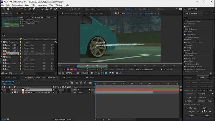Toggle the Render checkbox in layer viewer
Screen dimensions: 215x121
[x=165, y=70]
